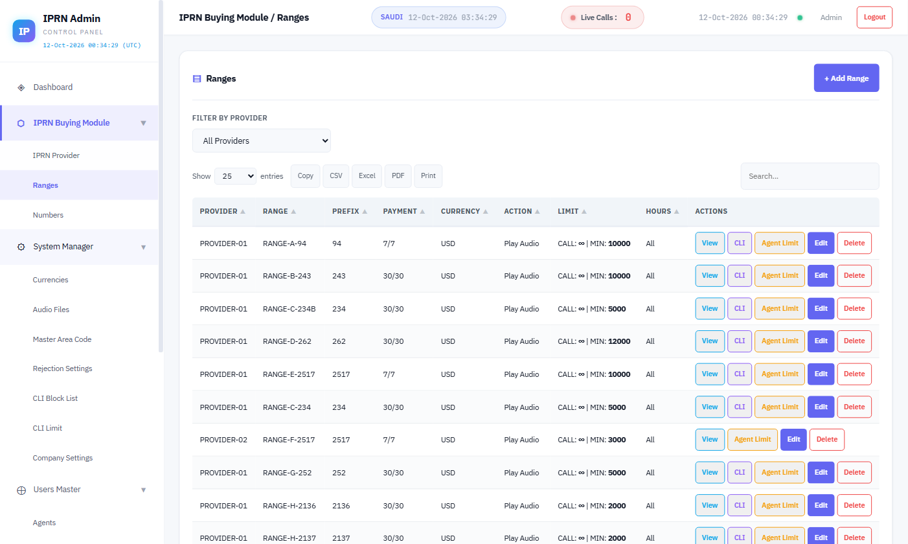The image size is (908, 544).
Task: Open CLI for RANGE-B-243
Action: [x=740, y=276]
